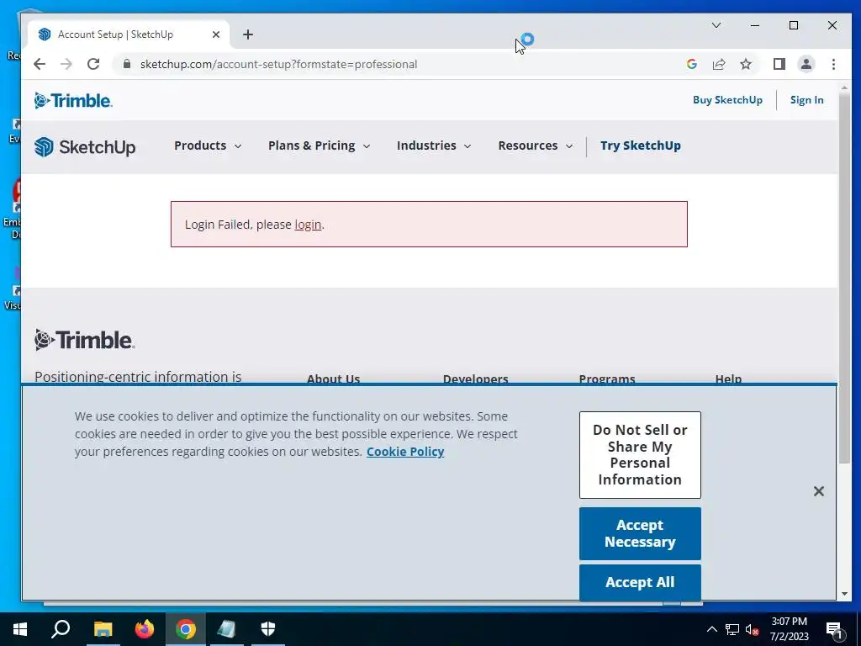
Task: Click the login link in error message
Action: coord(308,225)
